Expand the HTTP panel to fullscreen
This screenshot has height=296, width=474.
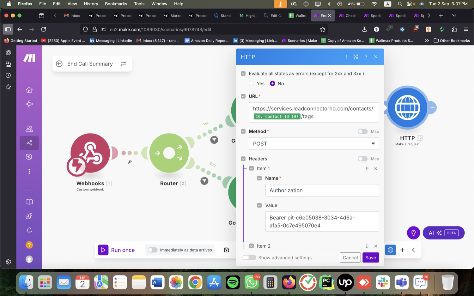click(x=356, y=57)
